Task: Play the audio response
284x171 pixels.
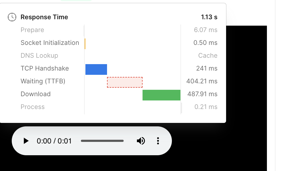Action: click(x=26, y=141)
